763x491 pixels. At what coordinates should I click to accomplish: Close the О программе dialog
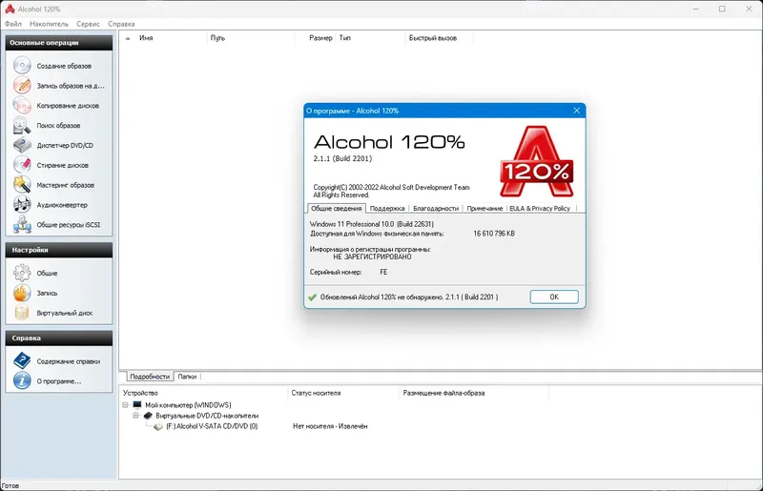577,111
